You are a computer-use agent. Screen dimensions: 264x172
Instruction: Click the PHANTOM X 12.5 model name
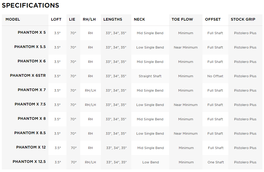pyautogui.click(x=29, y=162)
